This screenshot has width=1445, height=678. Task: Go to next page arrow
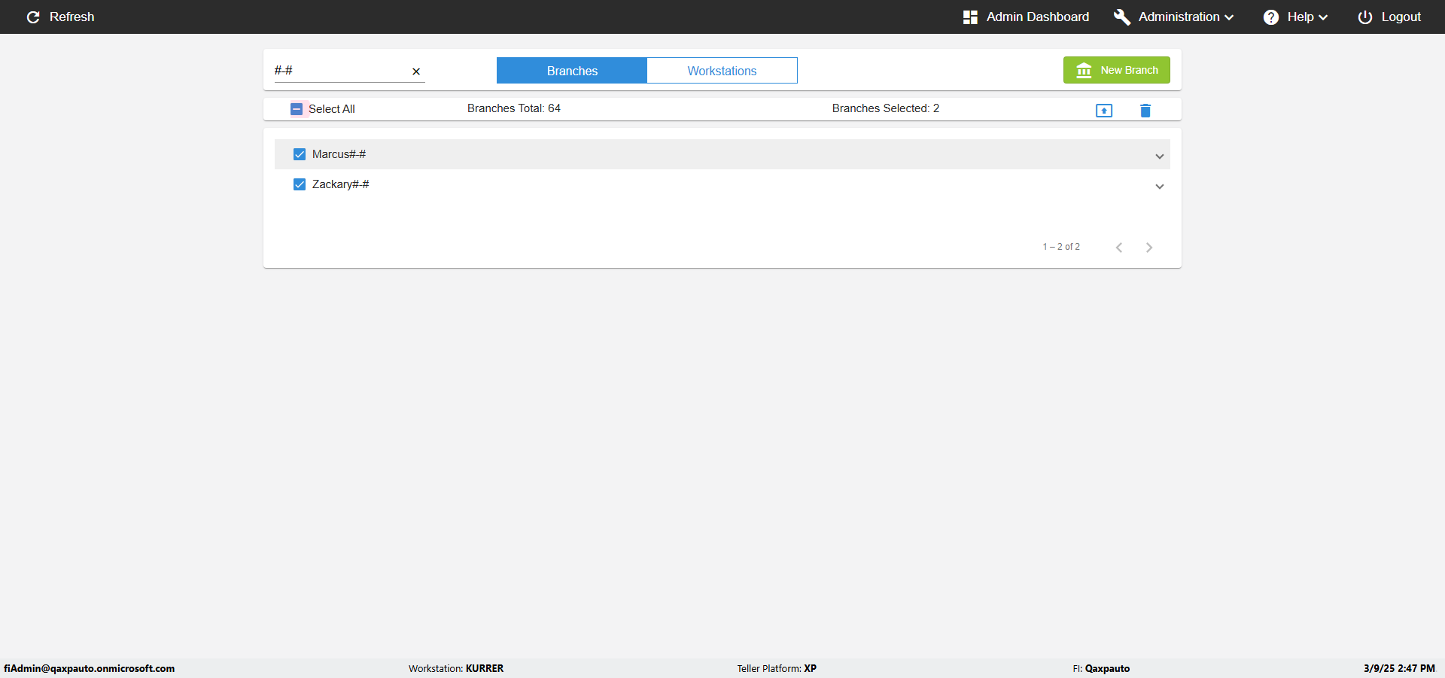[x=1149, y=248]
